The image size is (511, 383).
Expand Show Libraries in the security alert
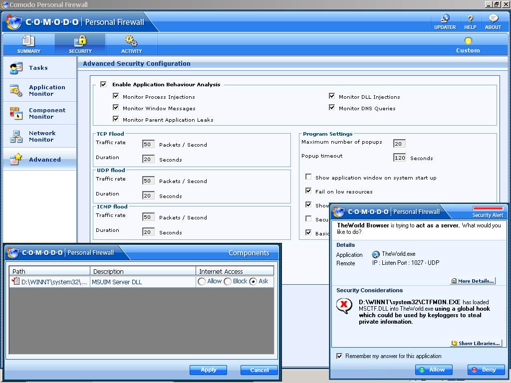coord(476,343)
